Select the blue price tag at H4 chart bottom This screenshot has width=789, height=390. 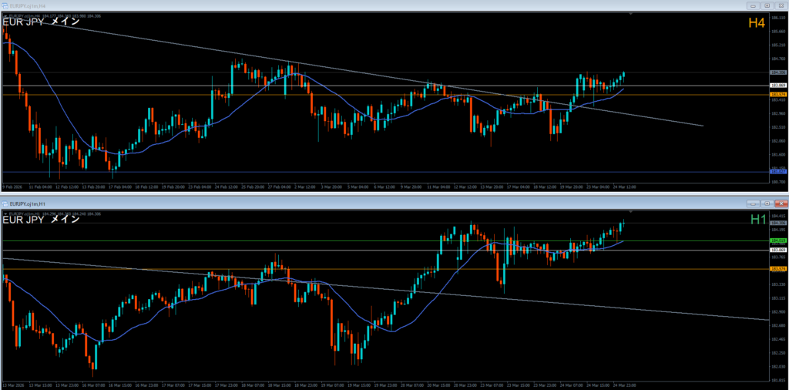(777, 172)
